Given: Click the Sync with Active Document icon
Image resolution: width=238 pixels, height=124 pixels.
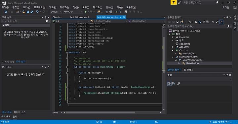Looking at the screenshot, I should (196, 22).
